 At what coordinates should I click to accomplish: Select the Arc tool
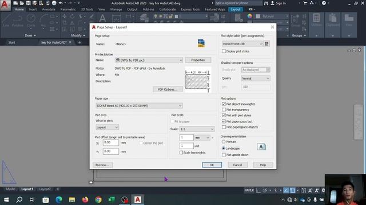coord(43,20)
